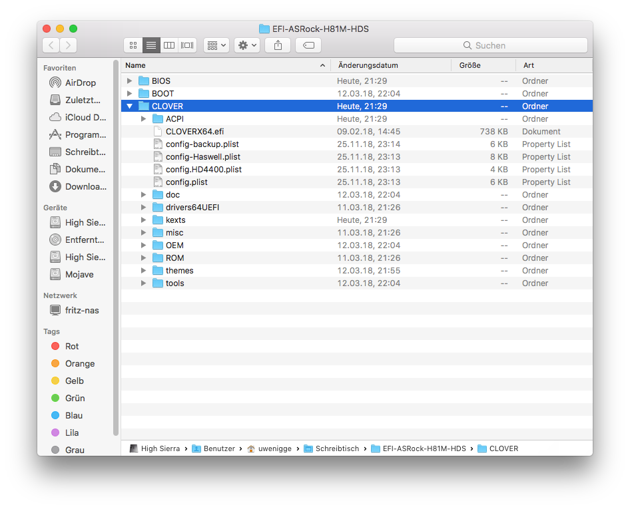This screenshot has width=630, height=509.
Task: Sort by Art column header
Action: 555,65
